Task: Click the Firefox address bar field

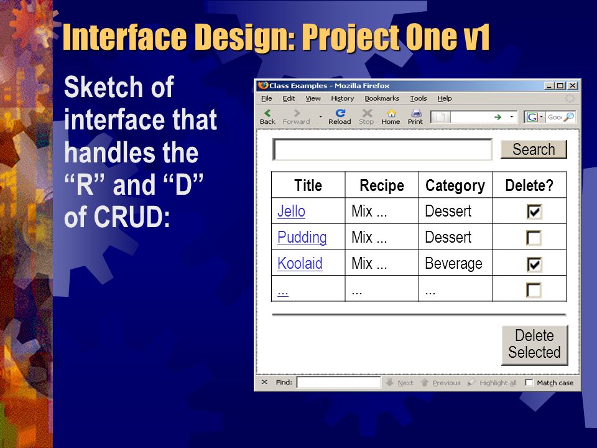Action: click(473, 117)
